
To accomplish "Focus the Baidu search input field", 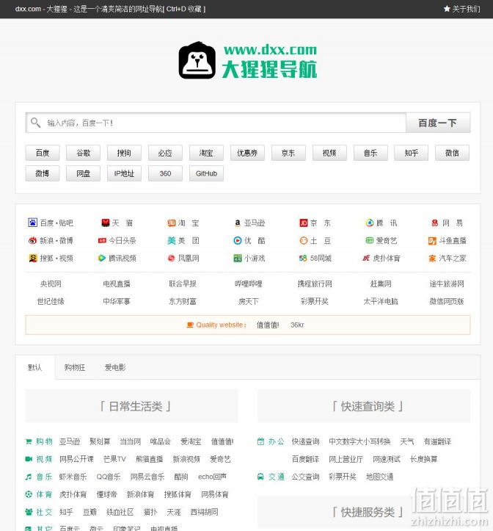I will tap(216, 123).
